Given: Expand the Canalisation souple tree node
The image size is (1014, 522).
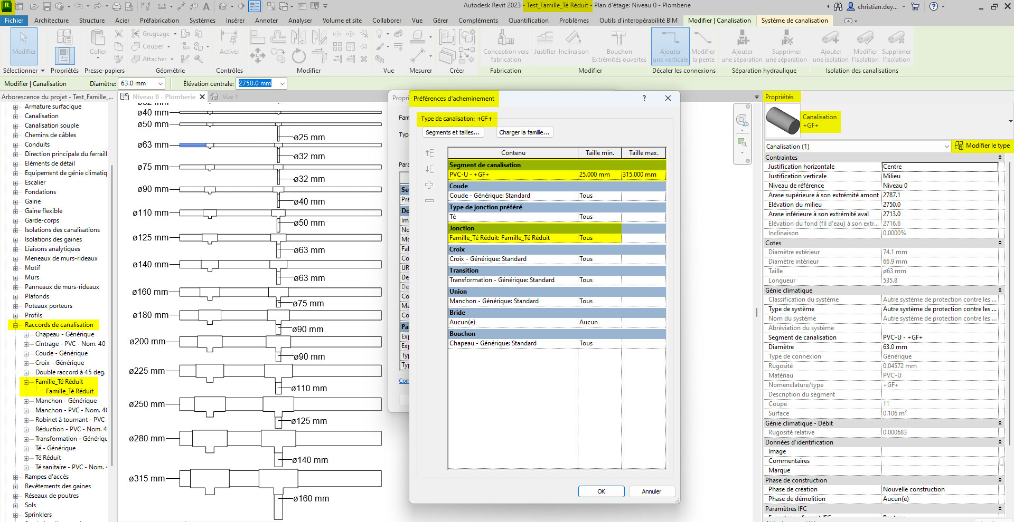Looking at the screenshot, I should 16,125.
